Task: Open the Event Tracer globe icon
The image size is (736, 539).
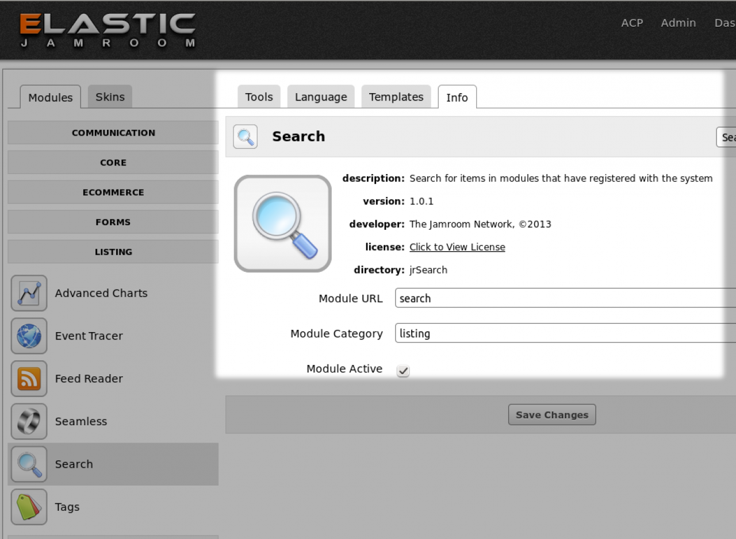Action: 29,336
